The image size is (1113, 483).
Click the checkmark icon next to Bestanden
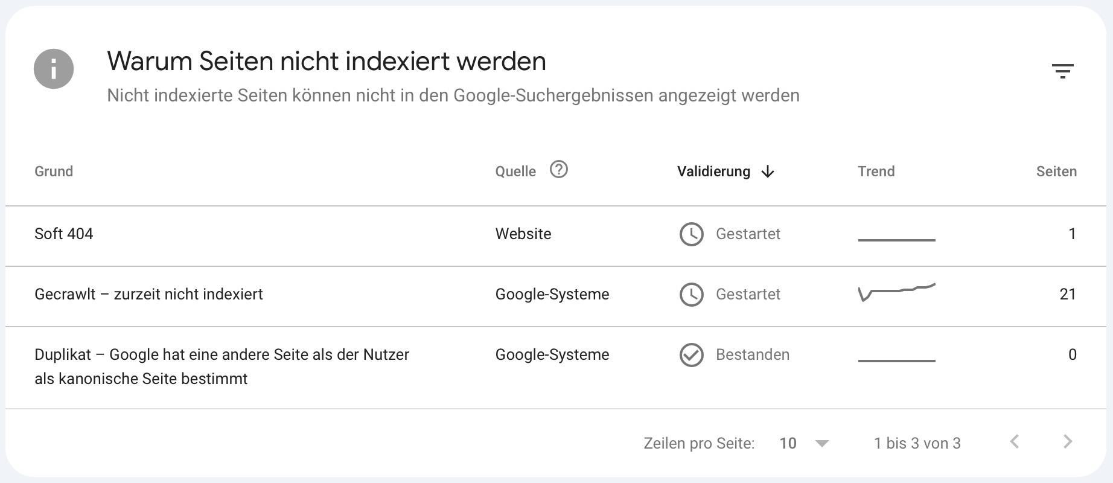692,355
